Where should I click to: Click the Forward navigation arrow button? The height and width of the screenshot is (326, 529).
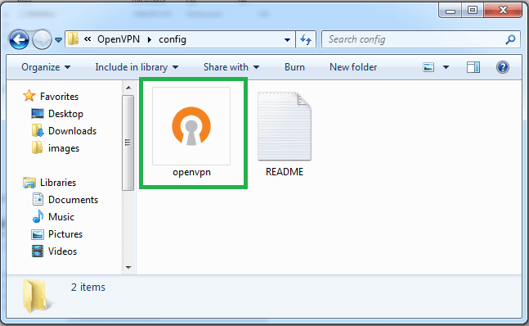click(x=42, y=40)
